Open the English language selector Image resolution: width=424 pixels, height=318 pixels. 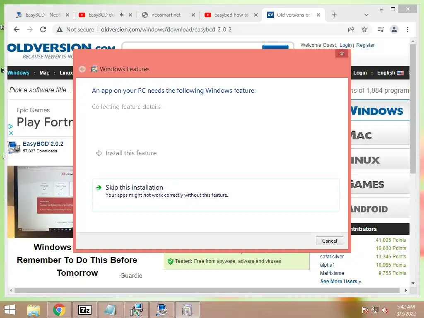pyautogui.click(x=390, y=73)
